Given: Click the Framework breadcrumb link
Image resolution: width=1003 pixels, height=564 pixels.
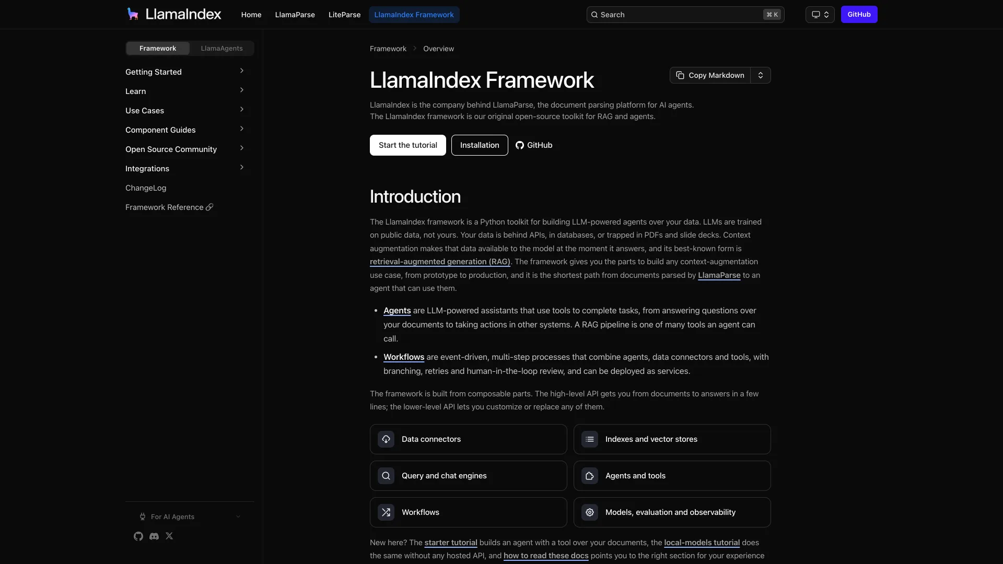Looking at the screenshot, I should coord(388,49).
